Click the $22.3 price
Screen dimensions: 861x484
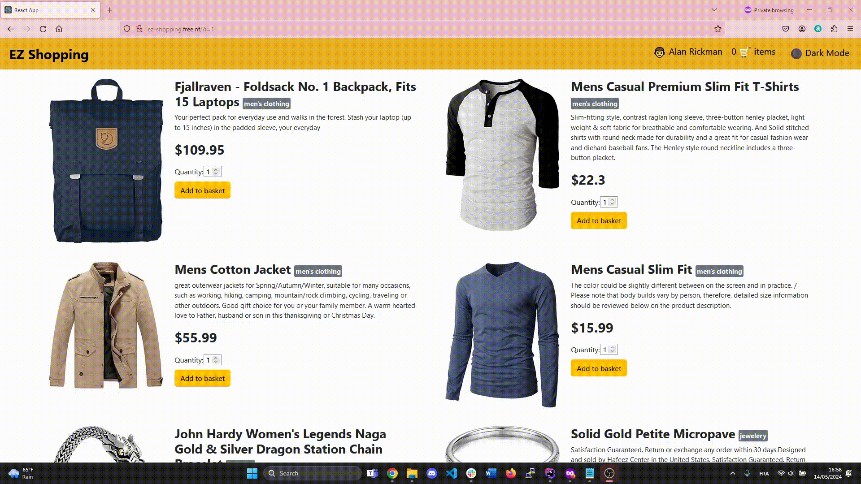click(588, 180)
